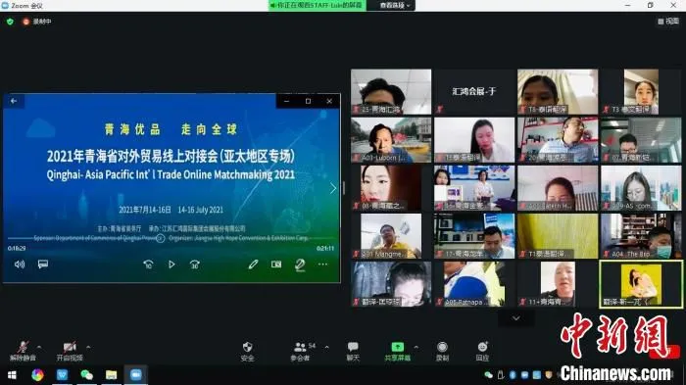This screenshot has width=686, height=385.
Task: Select the A08-Ratnapa participant tile
Action: pyautogui.click(x=474, y=284)
